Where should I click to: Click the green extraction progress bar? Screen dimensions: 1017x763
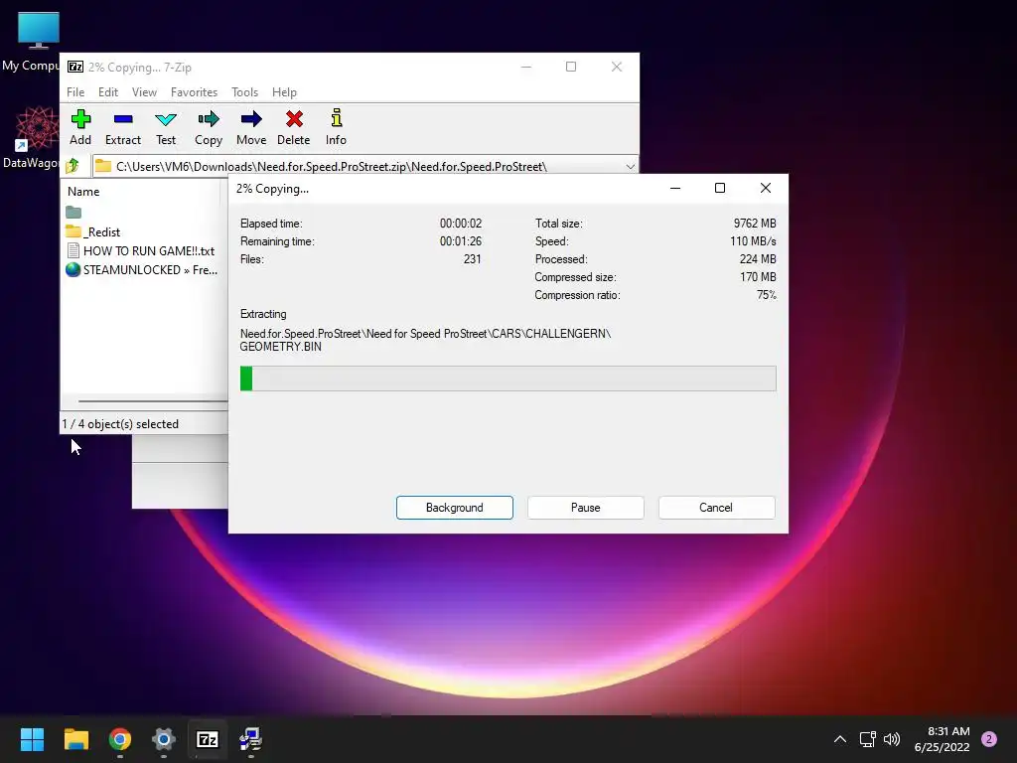[x=508, y=379]
